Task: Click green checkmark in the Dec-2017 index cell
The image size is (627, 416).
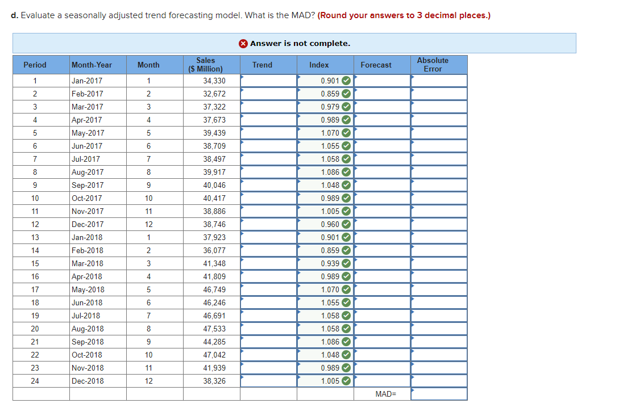Action: pyautogui.click(x=346, y=224)
